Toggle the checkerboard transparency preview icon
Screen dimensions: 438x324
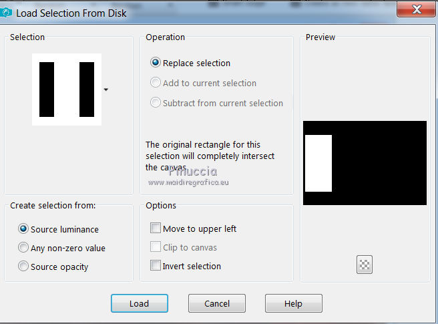pyautogui.click(x=365, y=265)
